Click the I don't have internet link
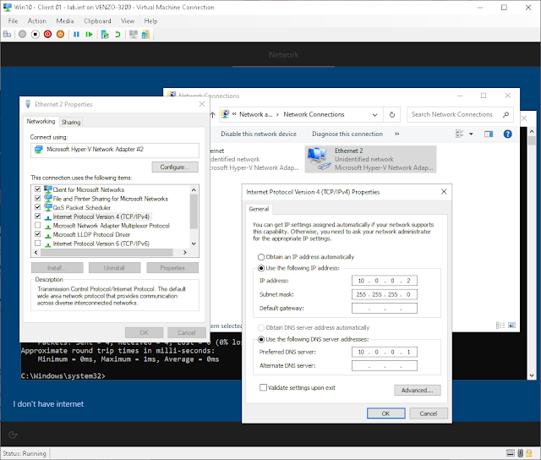The image size is (541, 460). pyautogui.click(x=48, y=404)
